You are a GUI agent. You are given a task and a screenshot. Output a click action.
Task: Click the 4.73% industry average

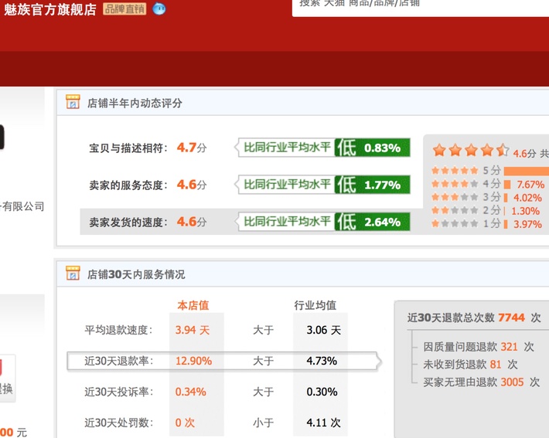[x=322, y=361]
